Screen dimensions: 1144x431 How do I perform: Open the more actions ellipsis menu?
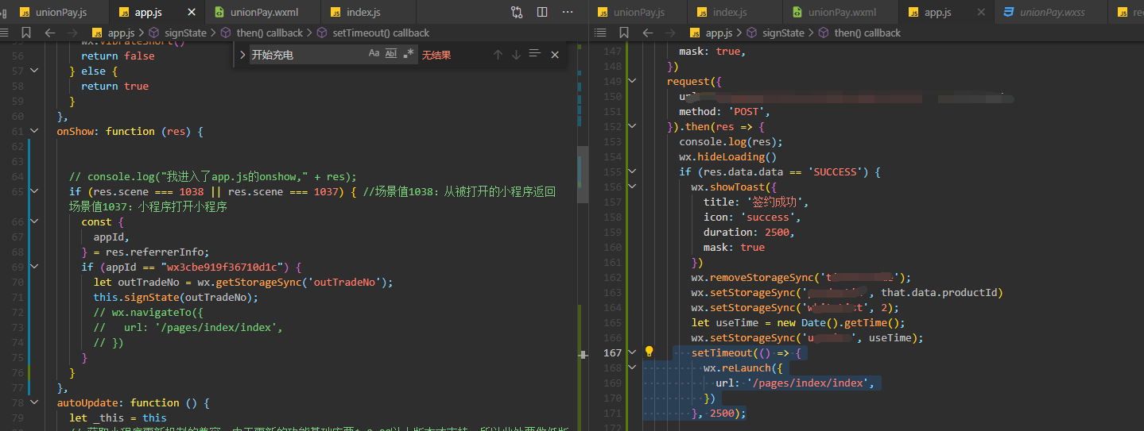567,12
